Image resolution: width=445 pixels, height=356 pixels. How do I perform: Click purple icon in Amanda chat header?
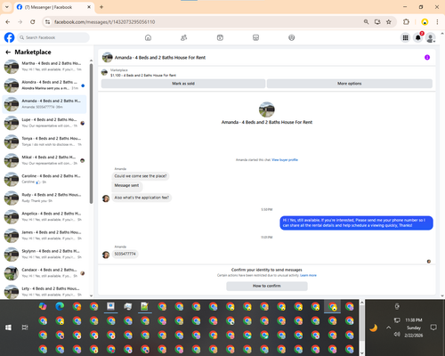[x=427, y=57]
